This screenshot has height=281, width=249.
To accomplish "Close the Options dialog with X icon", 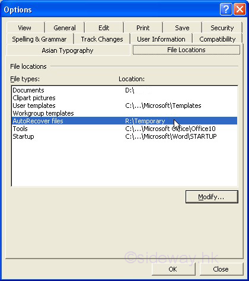I will pos(240,9).
